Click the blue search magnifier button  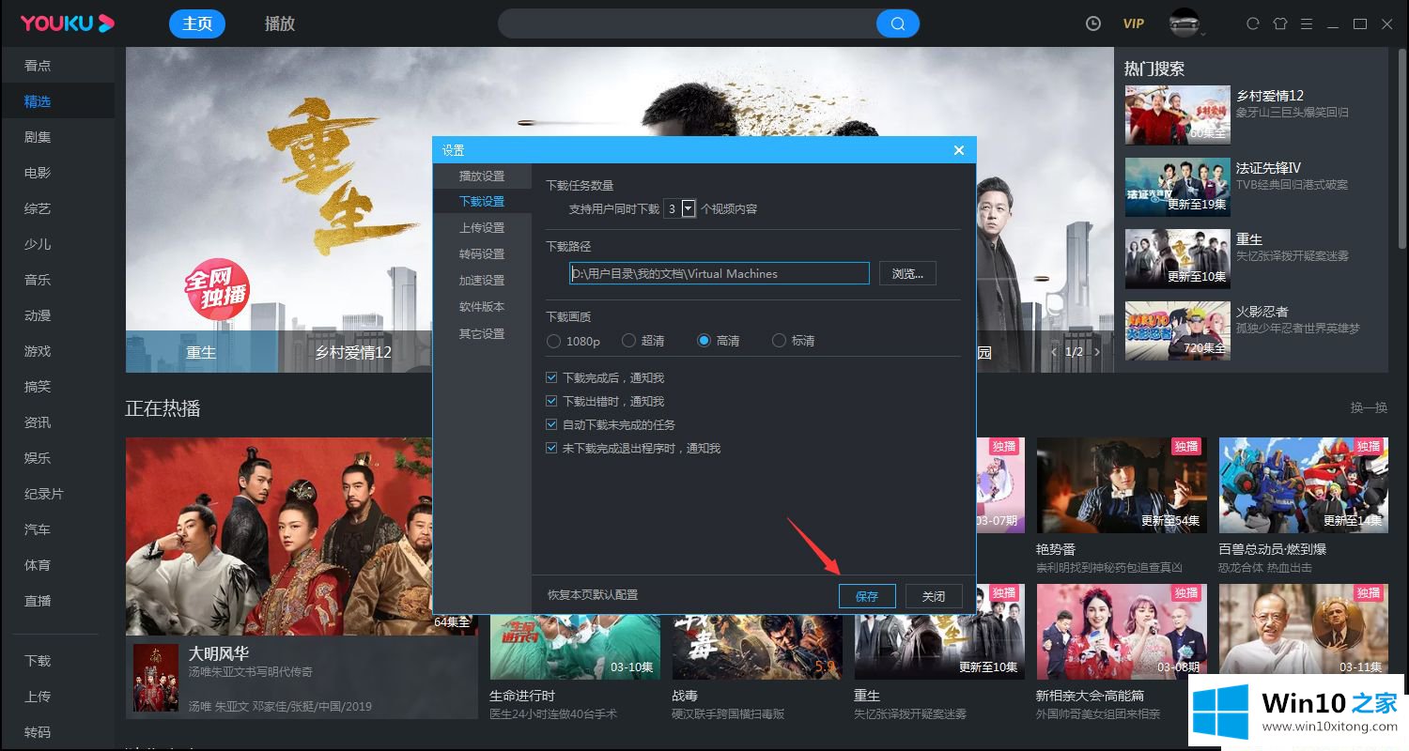[x=898, y=23]
